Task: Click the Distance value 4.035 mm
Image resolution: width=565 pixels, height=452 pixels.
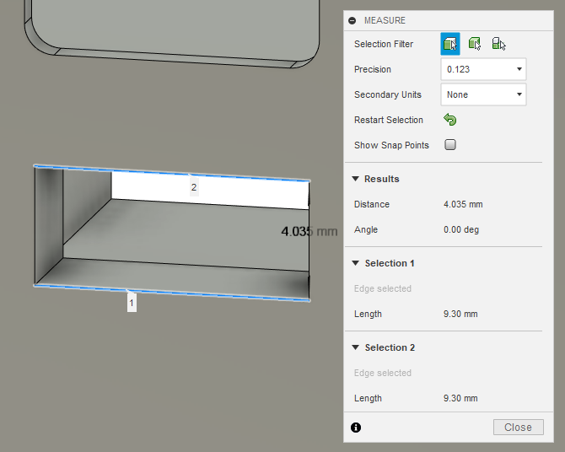Action: tap(463, 204)
